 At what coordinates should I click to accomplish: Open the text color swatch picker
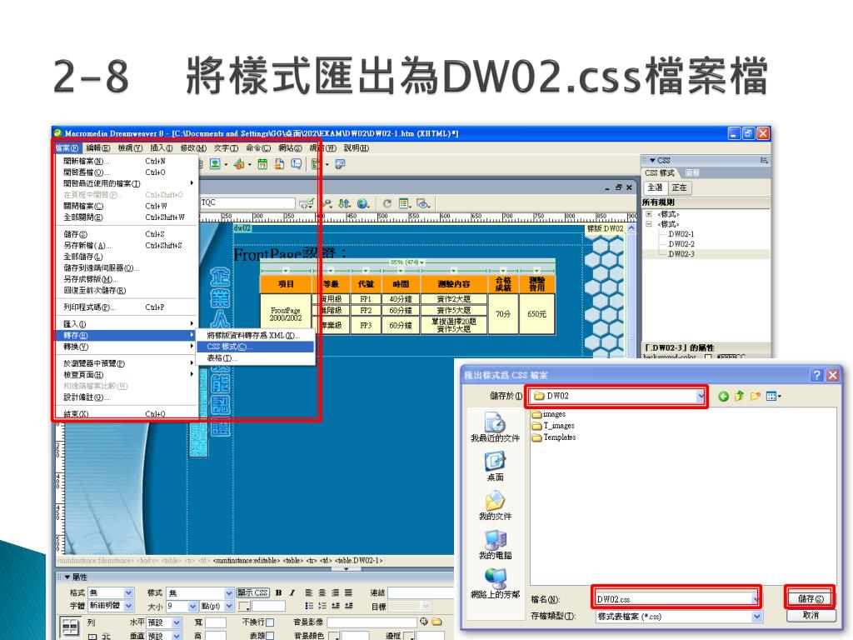tap(244, 607)
